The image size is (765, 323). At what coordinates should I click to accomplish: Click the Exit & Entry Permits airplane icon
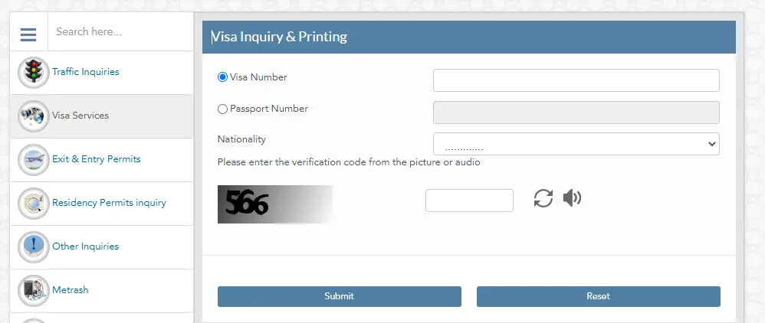tap(34, 159)
